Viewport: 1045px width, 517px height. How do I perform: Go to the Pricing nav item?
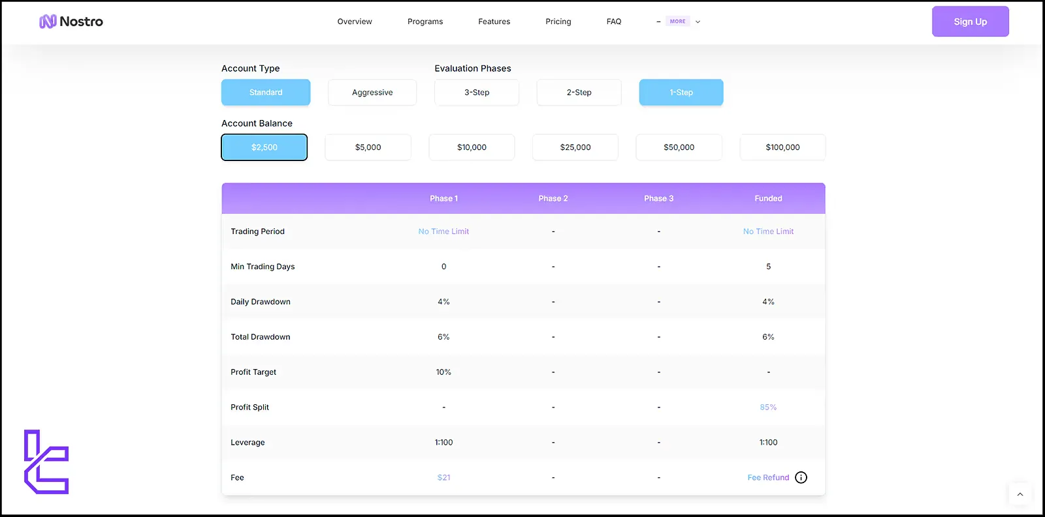(x=558, y=22)
